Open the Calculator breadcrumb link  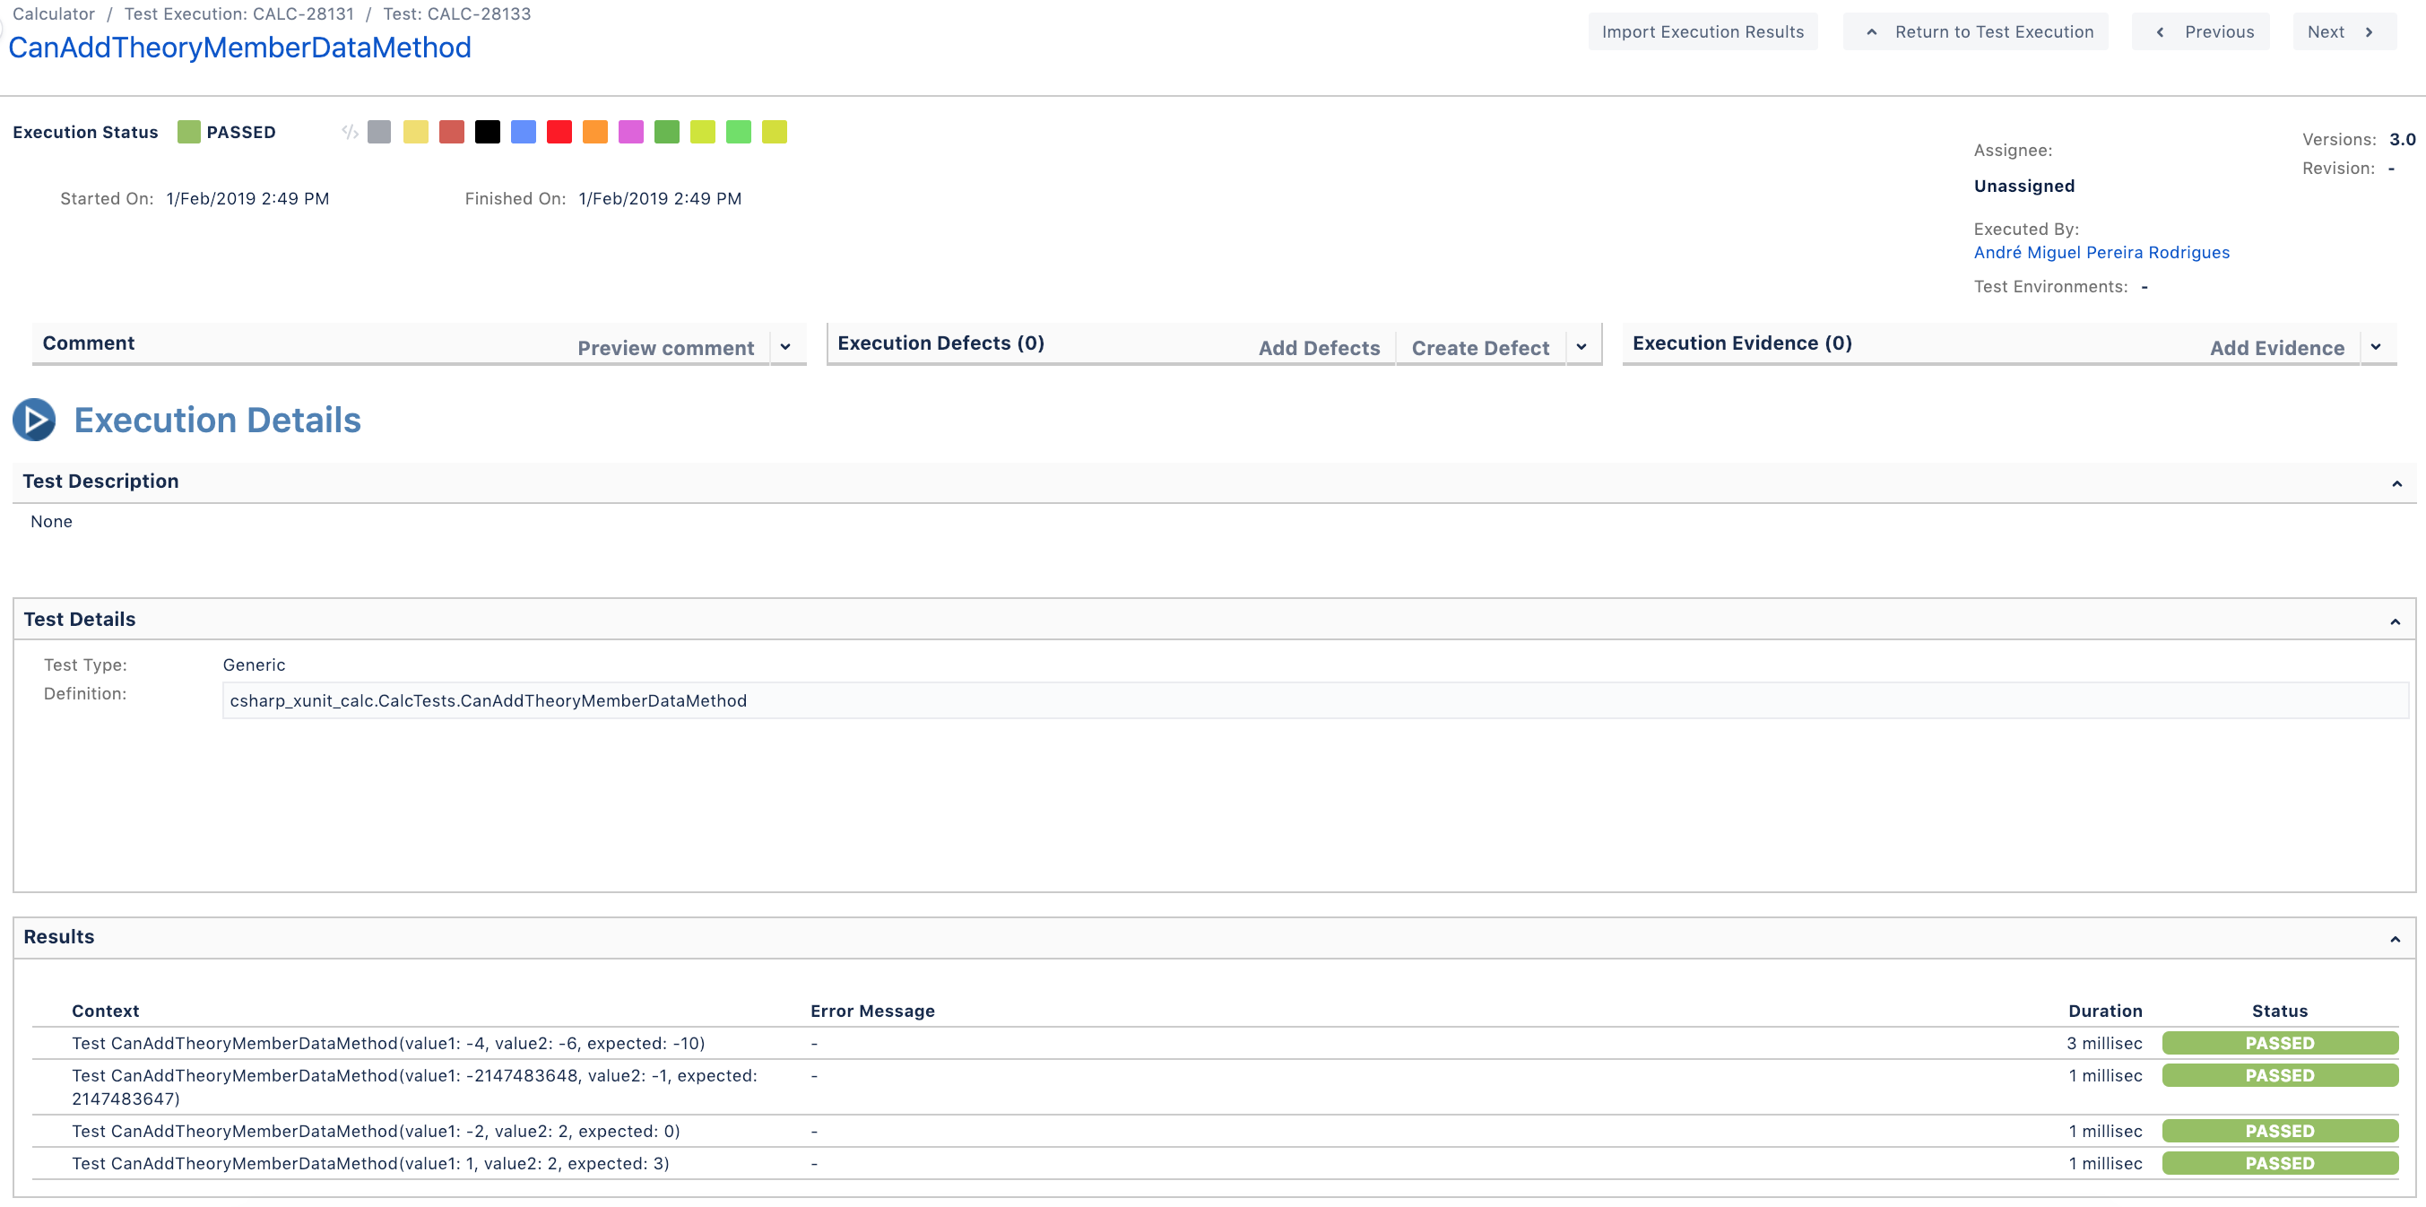click(54, 14)
